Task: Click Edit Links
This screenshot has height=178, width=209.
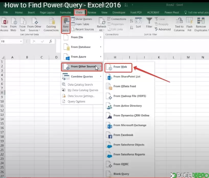Action: coord(115,29)
